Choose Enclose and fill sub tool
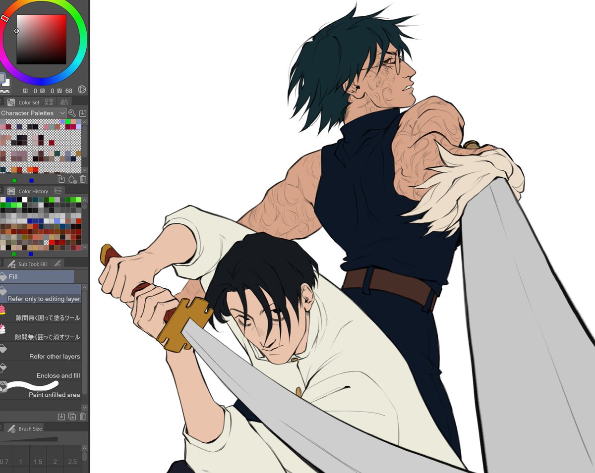This screenshot has width=595, height=473. pyautogui.click(x=41, y=371)
